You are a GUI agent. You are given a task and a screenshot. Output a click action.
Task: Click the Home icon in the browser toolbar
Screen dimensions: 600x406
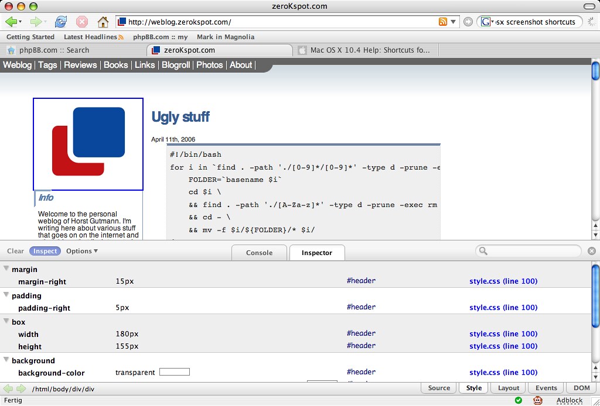click(102, 22)
